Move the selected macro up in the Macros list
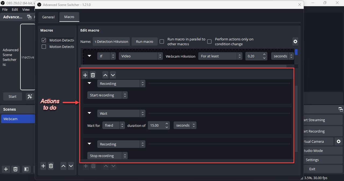The height and width of the screenshot is (181, 344). (x=63, y=166)
